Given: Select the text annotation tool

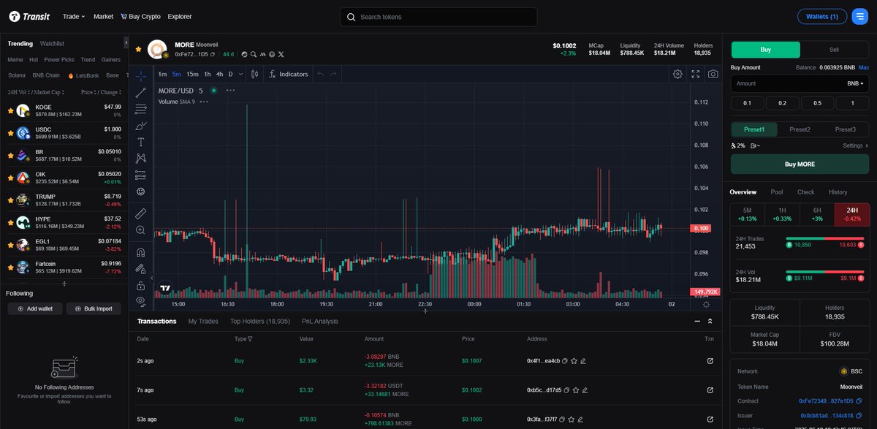Looking at the screenshot, I should (x=141, y=142).
